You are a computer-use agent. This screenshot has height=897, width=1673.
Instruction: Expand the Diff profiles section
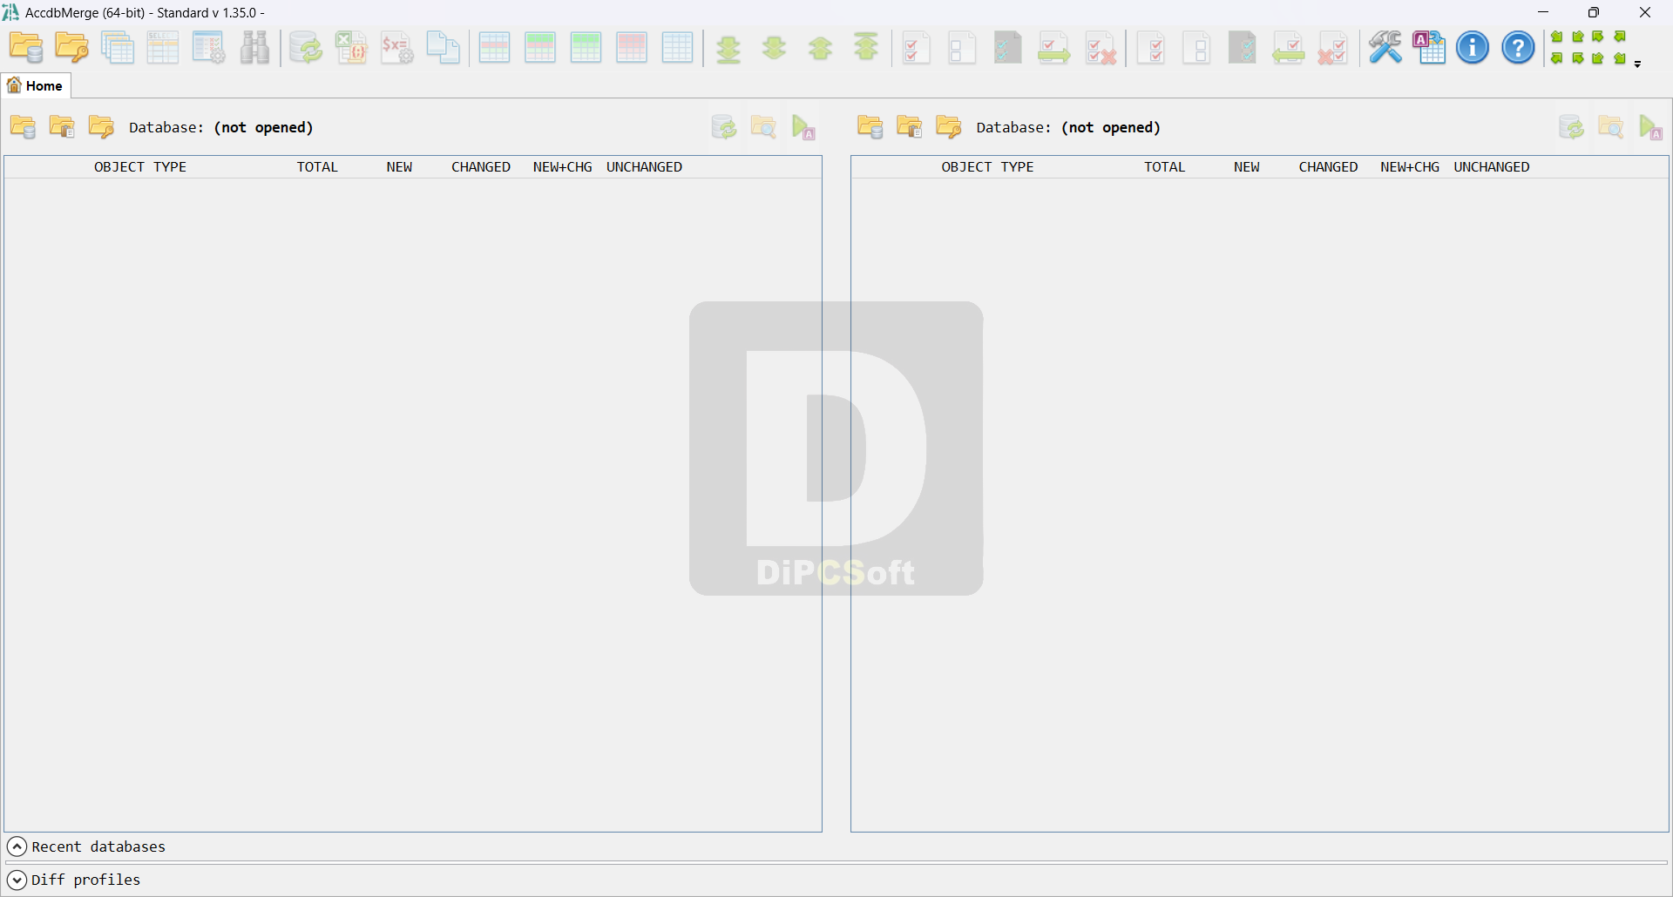[x=17, y=880]
